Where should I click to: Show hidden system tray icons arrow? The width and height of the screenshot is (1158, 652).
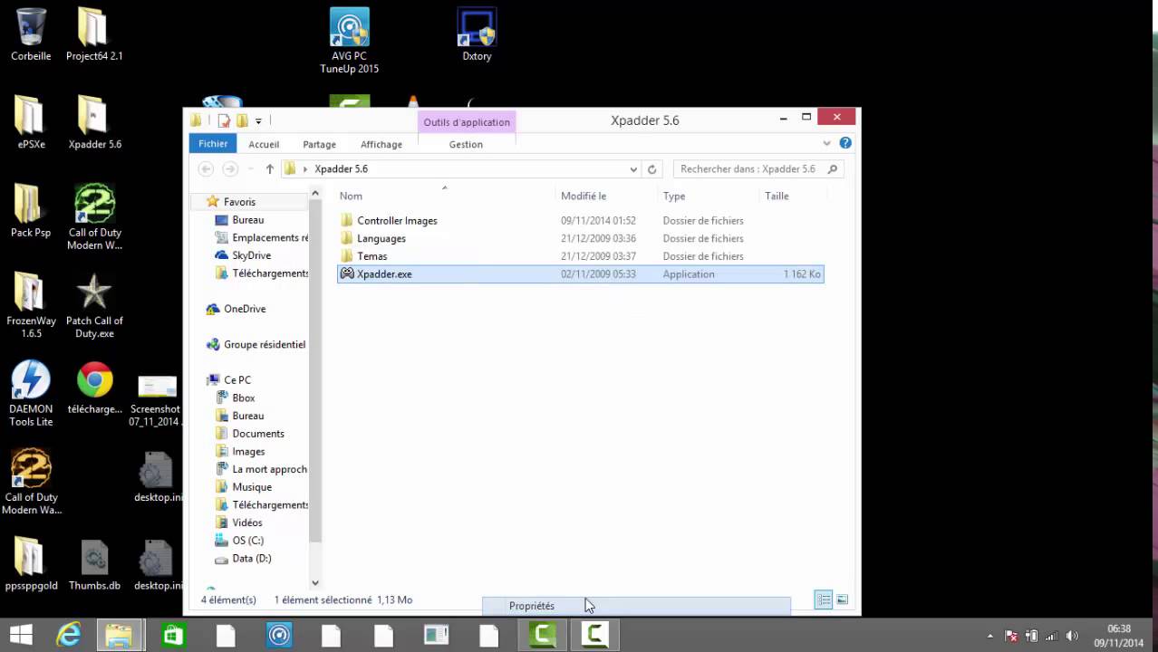click(x=990, y=636)
